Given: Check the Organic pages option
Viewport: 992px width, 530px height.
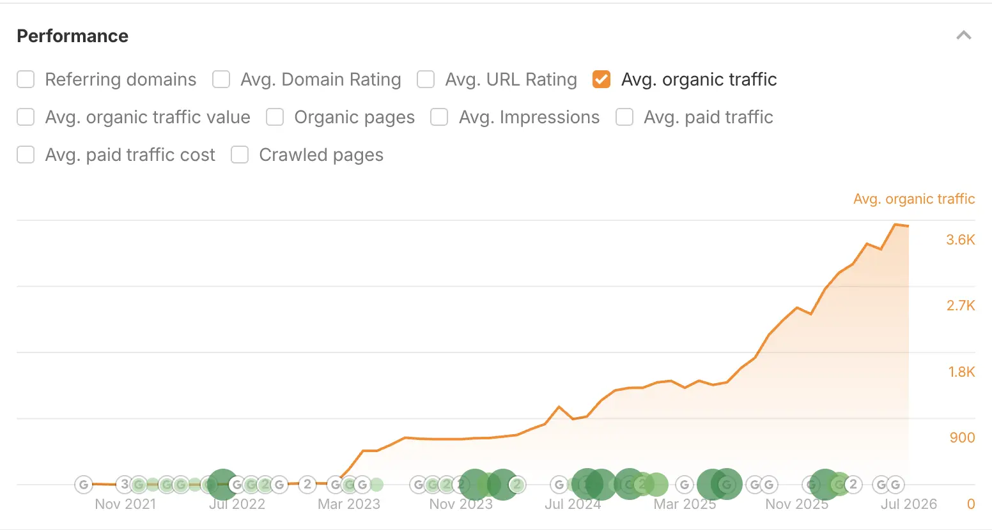Looking at the screenshot, I should (x=275, y=117).
